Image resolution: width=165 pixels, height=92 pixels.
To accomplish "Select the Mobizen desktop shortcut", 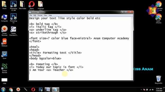I will click(4, 42).
